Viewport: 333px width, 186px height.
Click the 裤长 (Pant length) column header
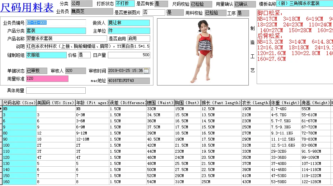pos(221,103)
